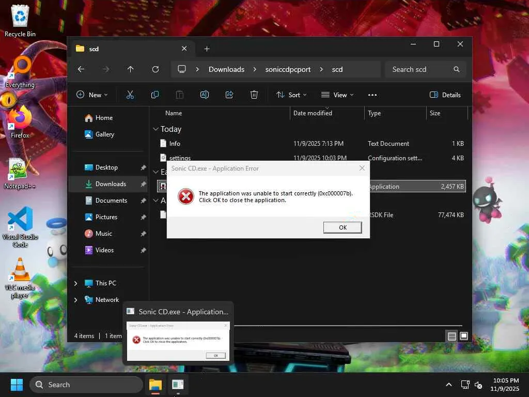This screenshot has width=529, height=397.
Task: Click the muted volume tray icon
Action: click(478, 385)
